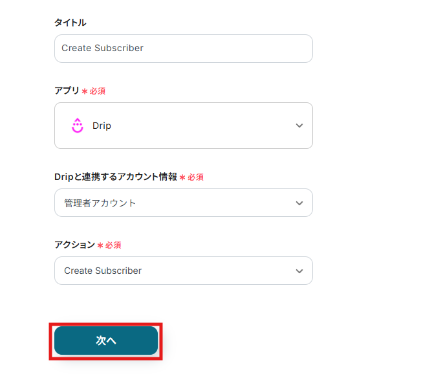Click the Dripと連携するアカウント情報 label
Image resolution: width=432 pixels, height=380 pixels.
(115, 177)
